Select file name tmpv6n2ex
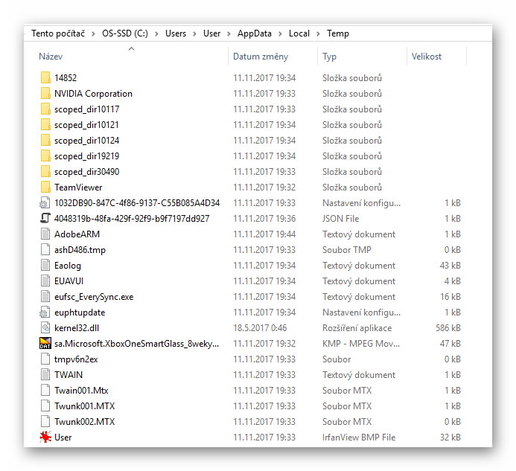 coord(76,359)
